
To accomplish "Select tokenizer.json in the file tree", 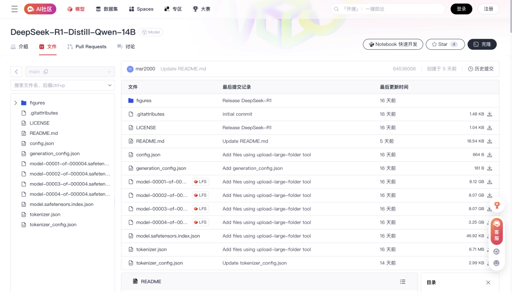I will 45,214.
